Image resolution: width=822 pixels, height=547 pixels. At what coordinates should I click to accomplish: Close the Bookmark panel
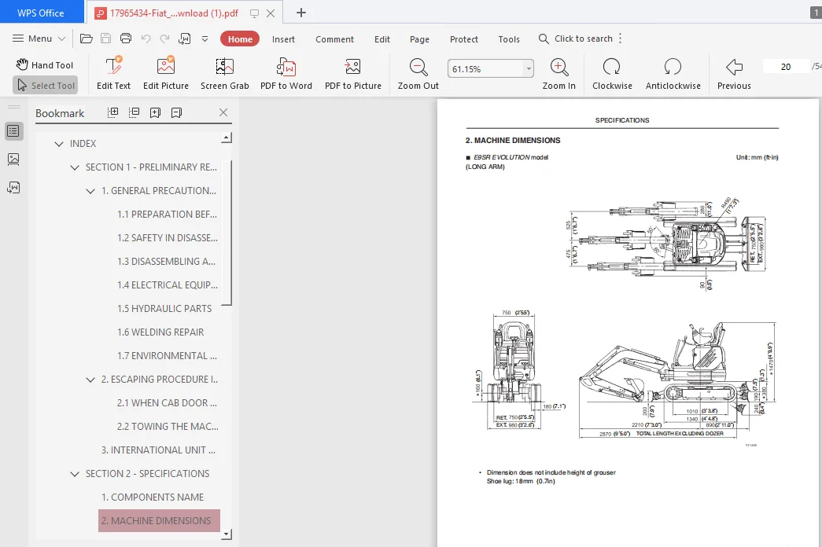223,112
